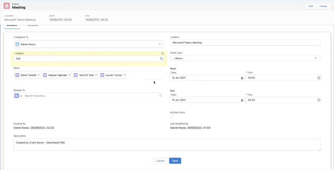Remove Alastair Raphael from Name field
Image resolution: width=334 pixels, height=170 pixels.
[69, 75]
